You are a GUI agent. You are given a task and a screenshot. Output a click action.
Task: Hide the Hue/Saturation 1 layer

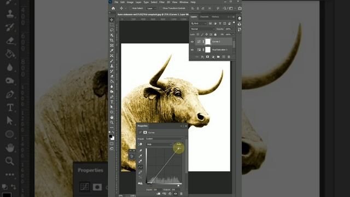[192, 50]
